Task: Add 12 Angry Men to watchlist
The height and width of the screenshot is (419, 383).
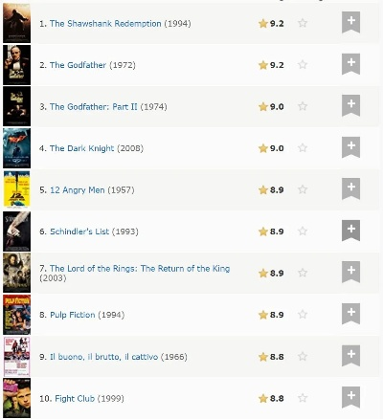Action: tap(350, 188)
